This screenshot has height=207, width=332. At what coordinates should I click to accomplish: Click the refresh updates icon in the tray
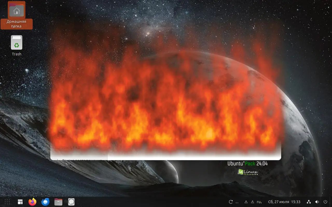(230, 202)
